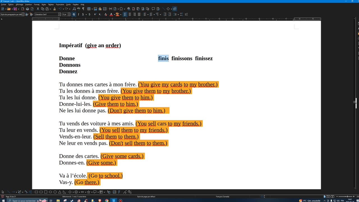Click the document save status icon in status bar
The width and height of the screenshot is (359, 202).
click(2, 196)
